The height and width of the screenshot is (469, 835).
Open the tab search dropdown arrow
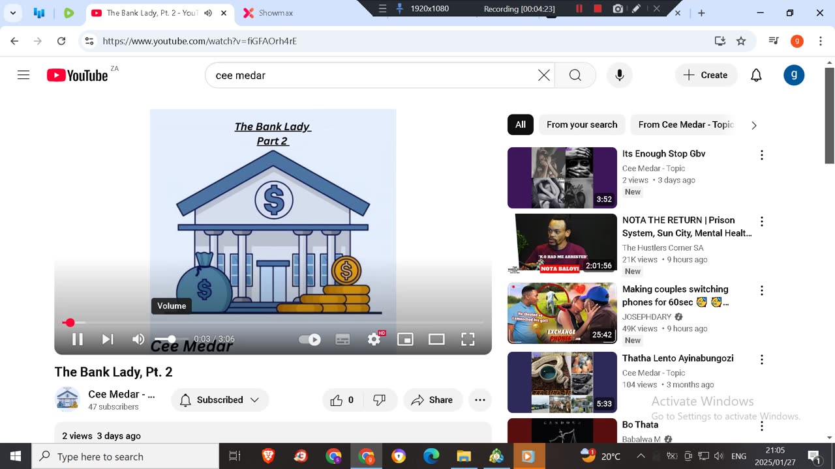(x=12, y=13)
